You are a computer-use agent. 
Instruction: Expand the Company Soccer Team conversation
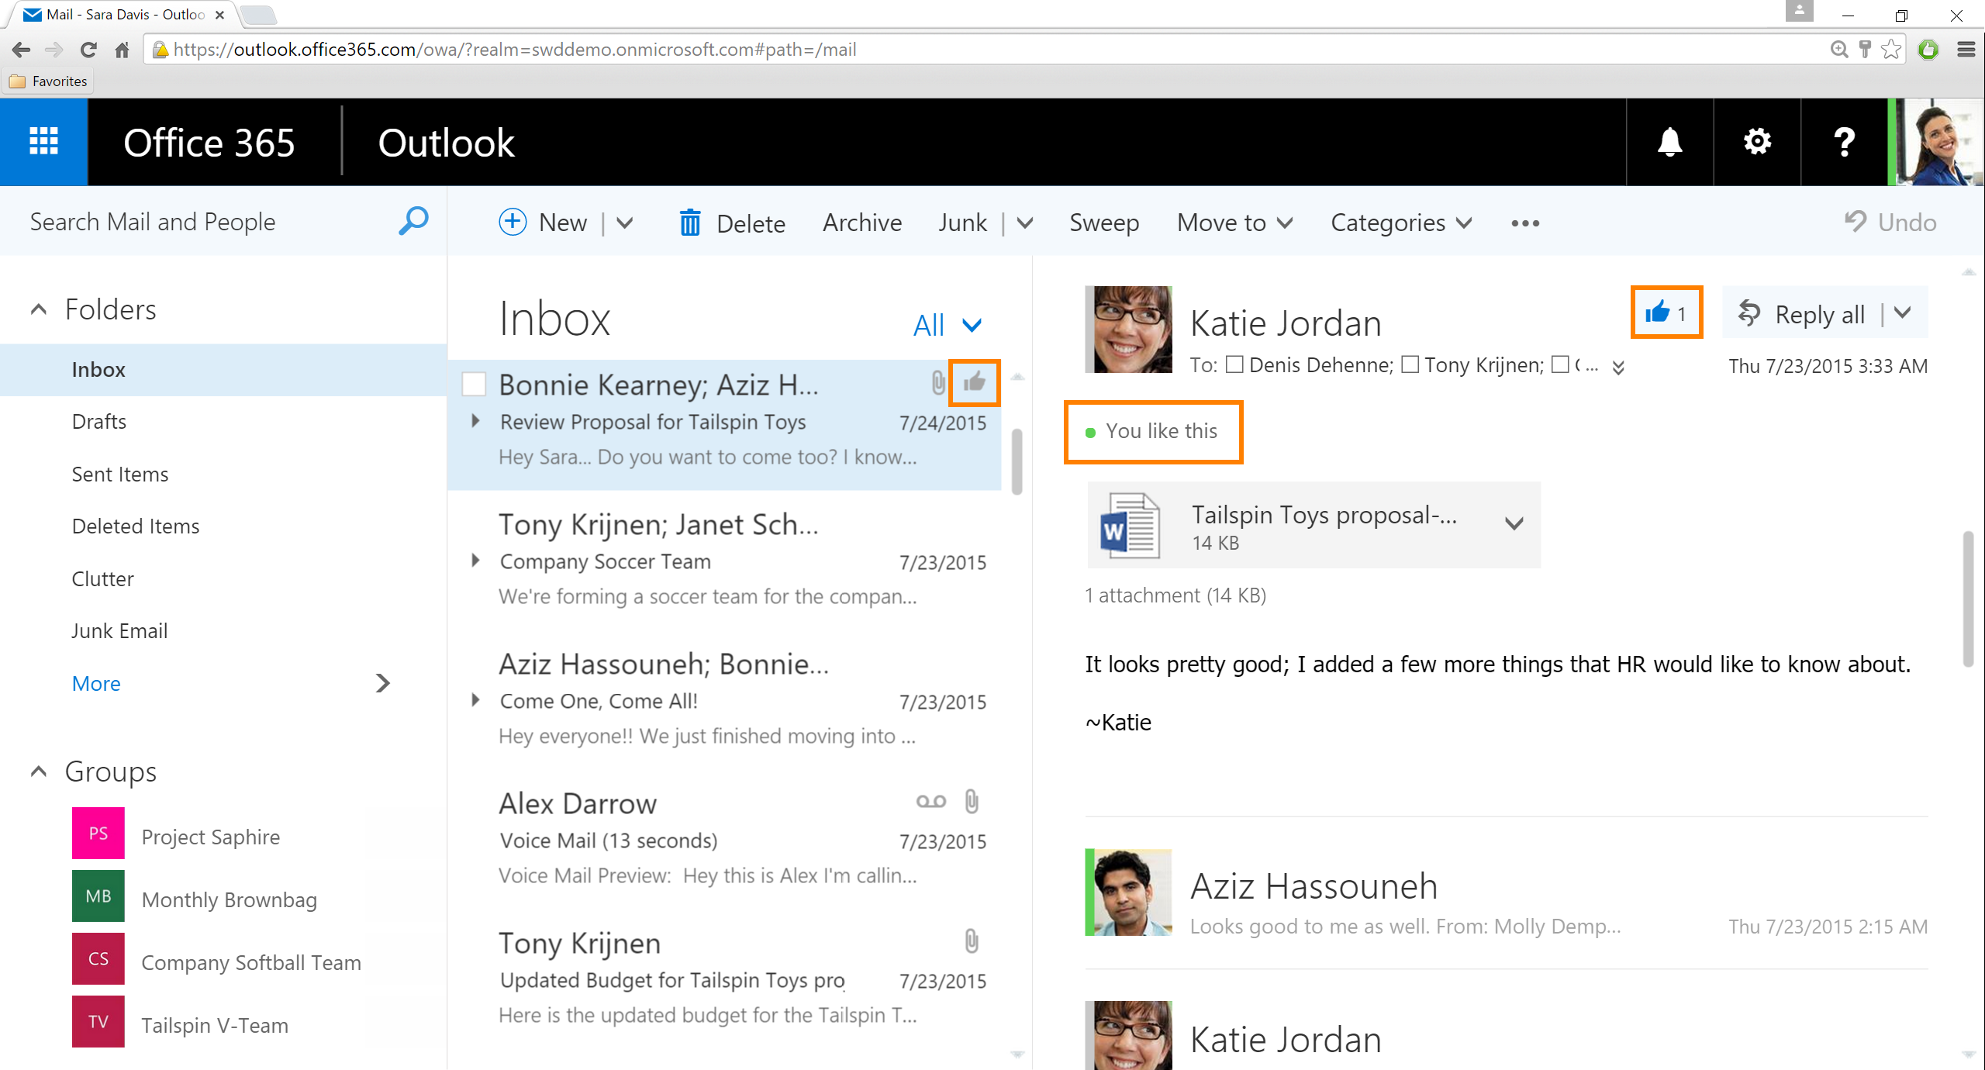click(475, 561)
